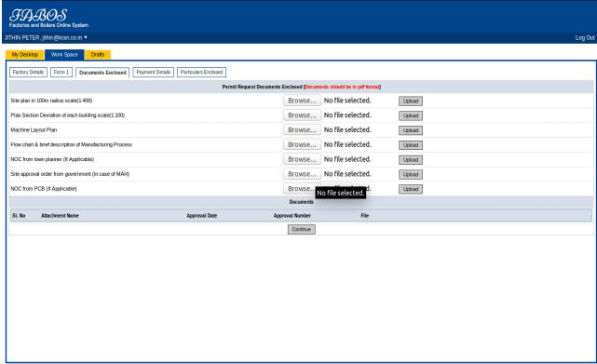Click the Attachment Name column header
This screenshot has width=597, height=364.
pos(60,215)
